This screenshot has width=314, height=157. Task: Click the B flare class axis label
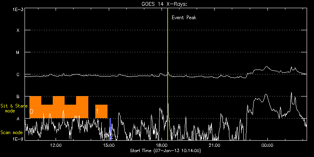pos(18,97)
